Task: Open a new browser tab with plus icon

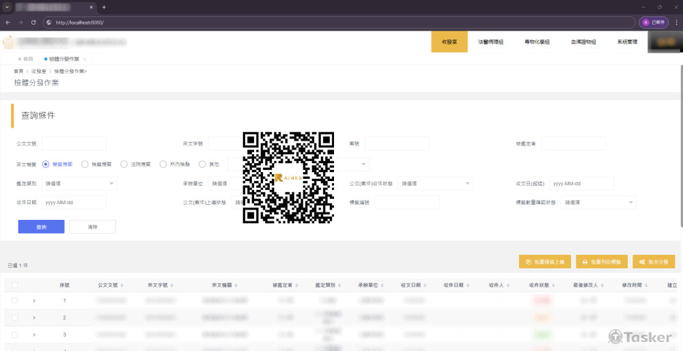Action: pos(104,7)
